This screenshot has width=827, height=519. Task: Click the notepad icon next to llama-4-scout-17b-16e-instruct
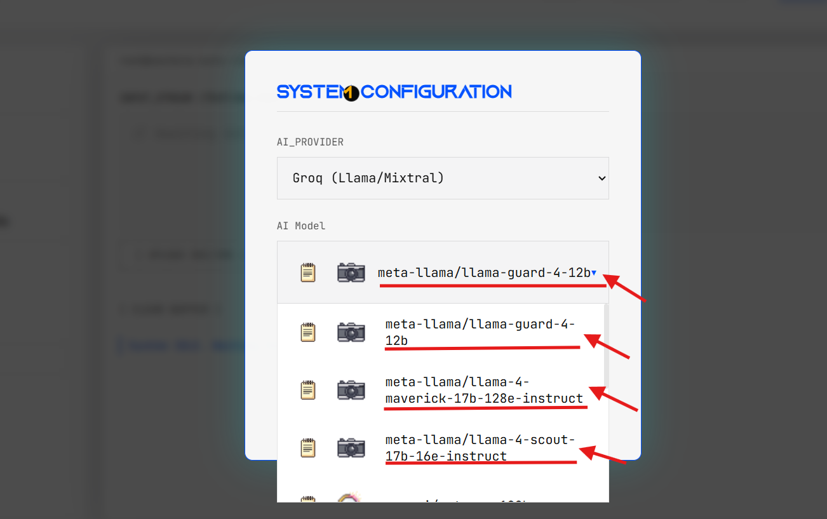(308, 447)
